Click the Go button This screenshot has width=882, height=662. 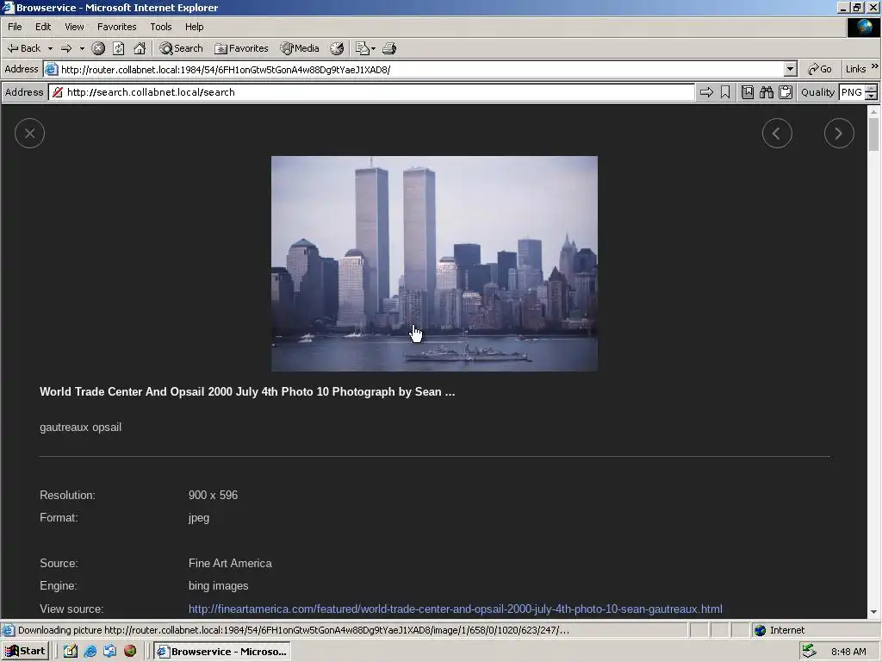[820, 69]
